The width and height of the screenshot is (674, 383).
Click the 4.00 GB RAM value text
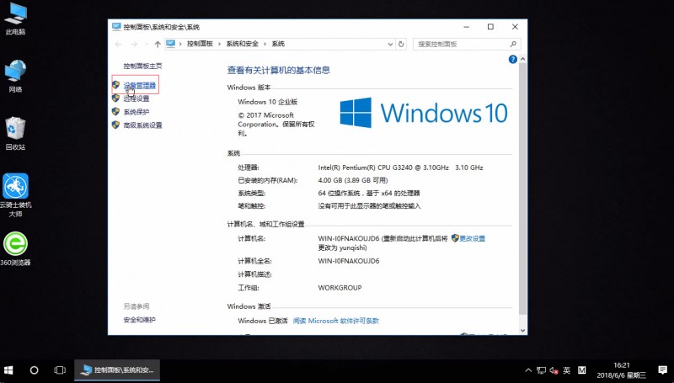click(x=353, y=180)
